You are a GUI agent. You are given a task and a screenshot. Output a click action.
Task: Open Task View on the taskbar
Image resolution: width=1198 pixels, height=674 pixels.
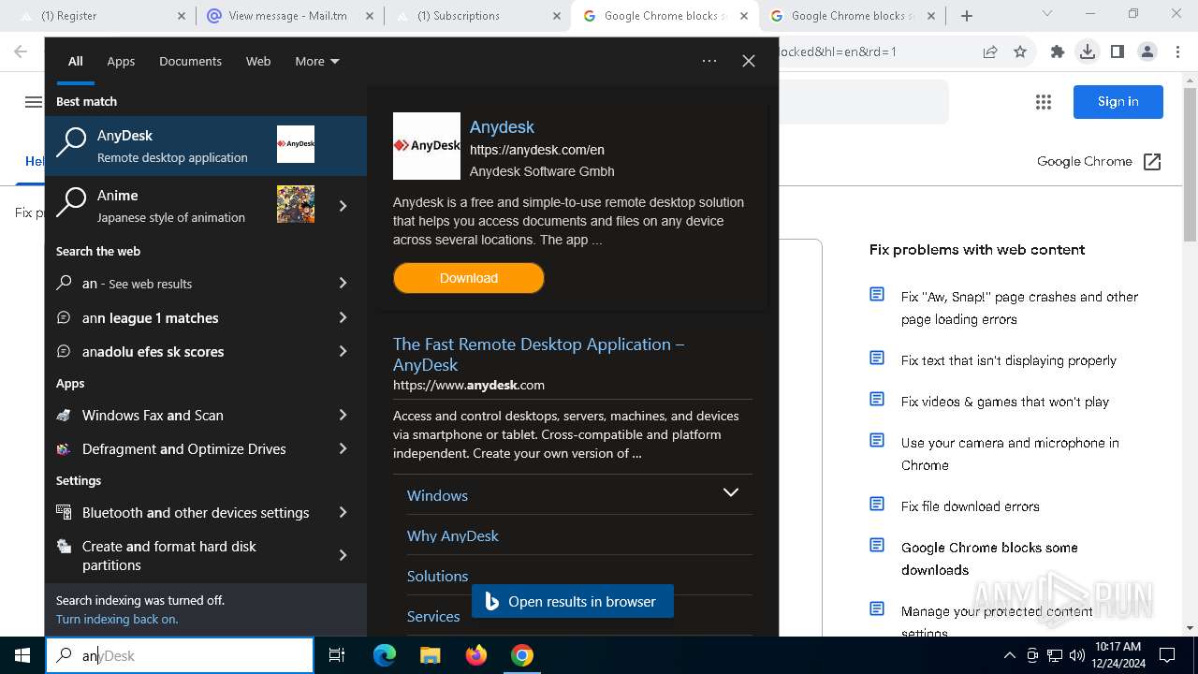click(337, 655)
